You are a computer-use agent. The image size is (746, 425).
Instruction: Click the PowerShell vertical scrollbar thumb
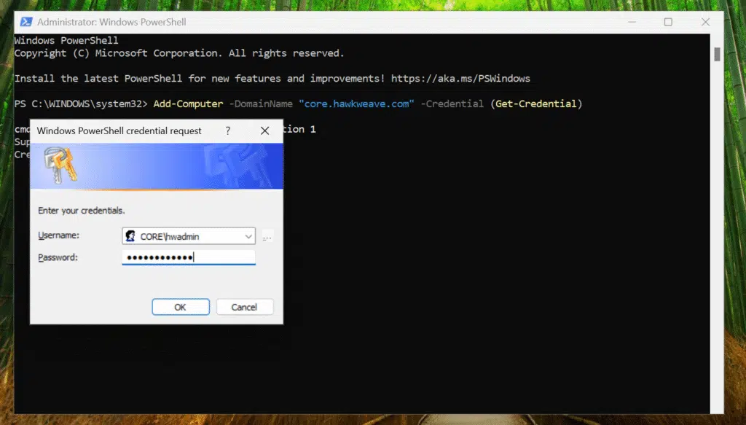coord(717,55)
